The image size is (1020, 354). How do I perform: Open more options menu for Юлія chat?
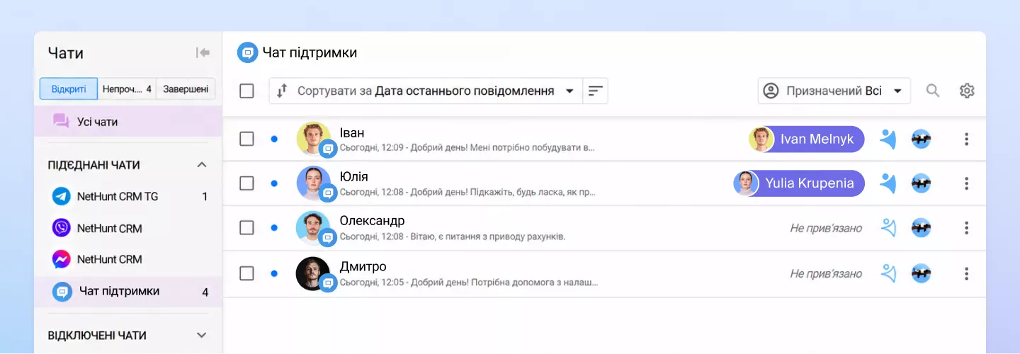pyautogui.click(x=966, y=183)
